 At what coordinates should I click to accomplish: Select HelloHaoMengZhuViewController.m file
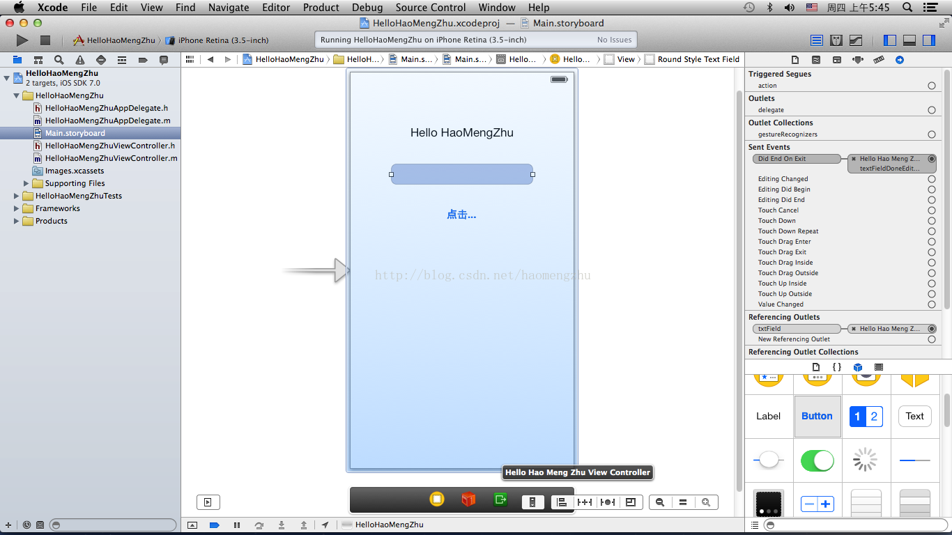(x=112, y=158)
